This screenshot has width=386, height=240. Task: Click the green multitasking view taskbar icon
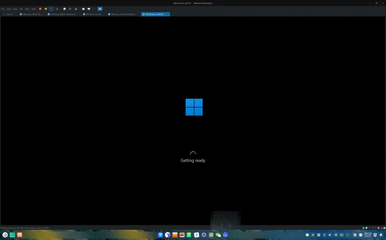point(12,235)
